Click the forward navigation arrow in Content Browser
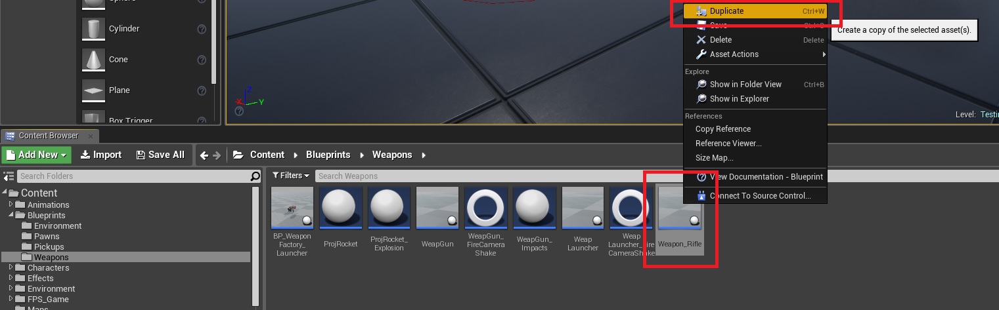The height and width of the screenshot is (310, 999). [x=217, y=155]
